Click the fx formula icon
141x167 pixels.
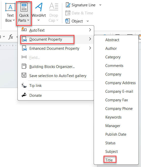click(11, 37)
